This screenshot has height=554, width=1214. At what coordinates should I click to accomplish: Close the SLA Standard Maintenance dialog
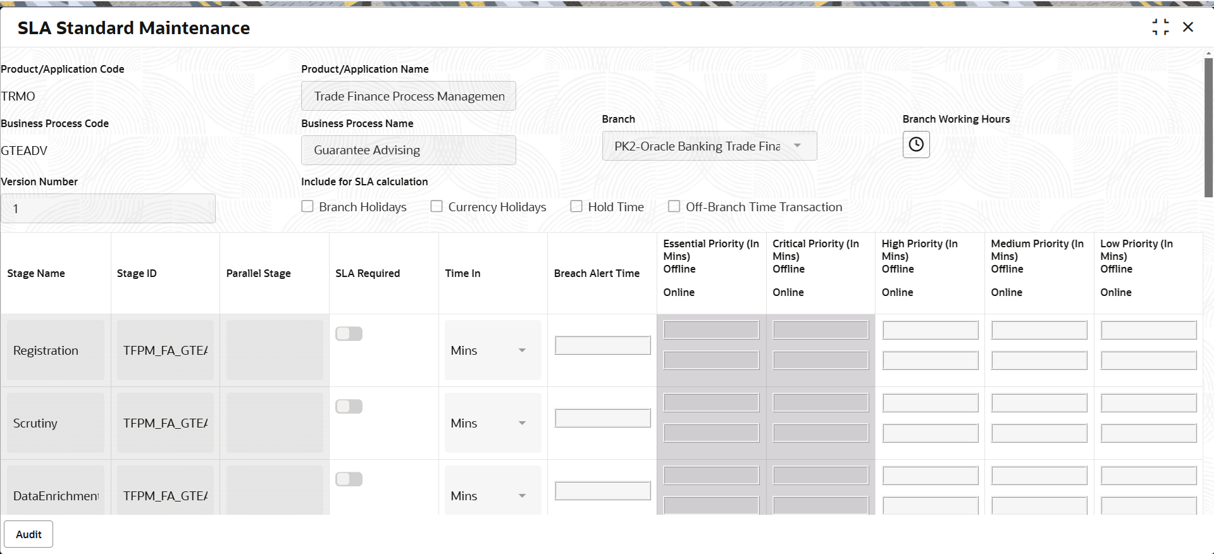tap(1188, 27)
